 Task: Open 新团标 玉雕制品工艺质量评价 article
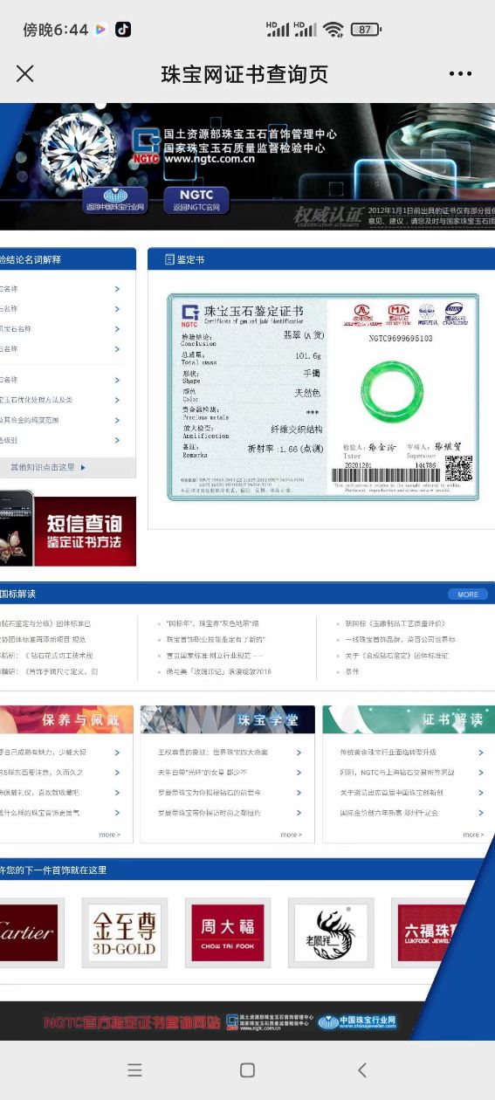coord(395,623)
